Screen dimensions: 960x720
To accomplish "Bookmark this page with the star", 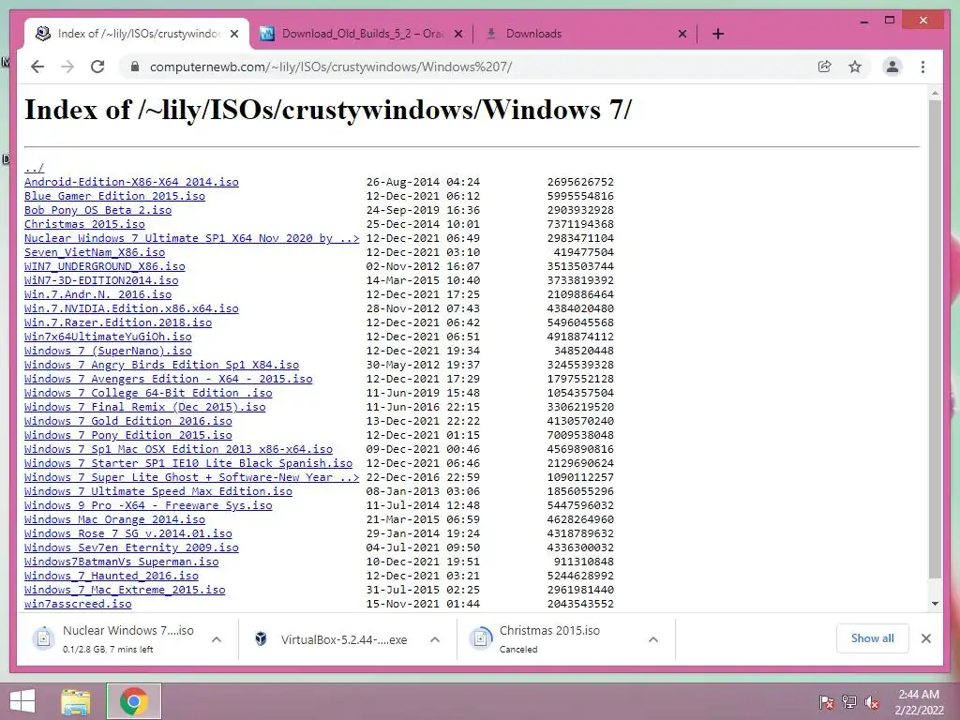I will (x=855, y=67).
